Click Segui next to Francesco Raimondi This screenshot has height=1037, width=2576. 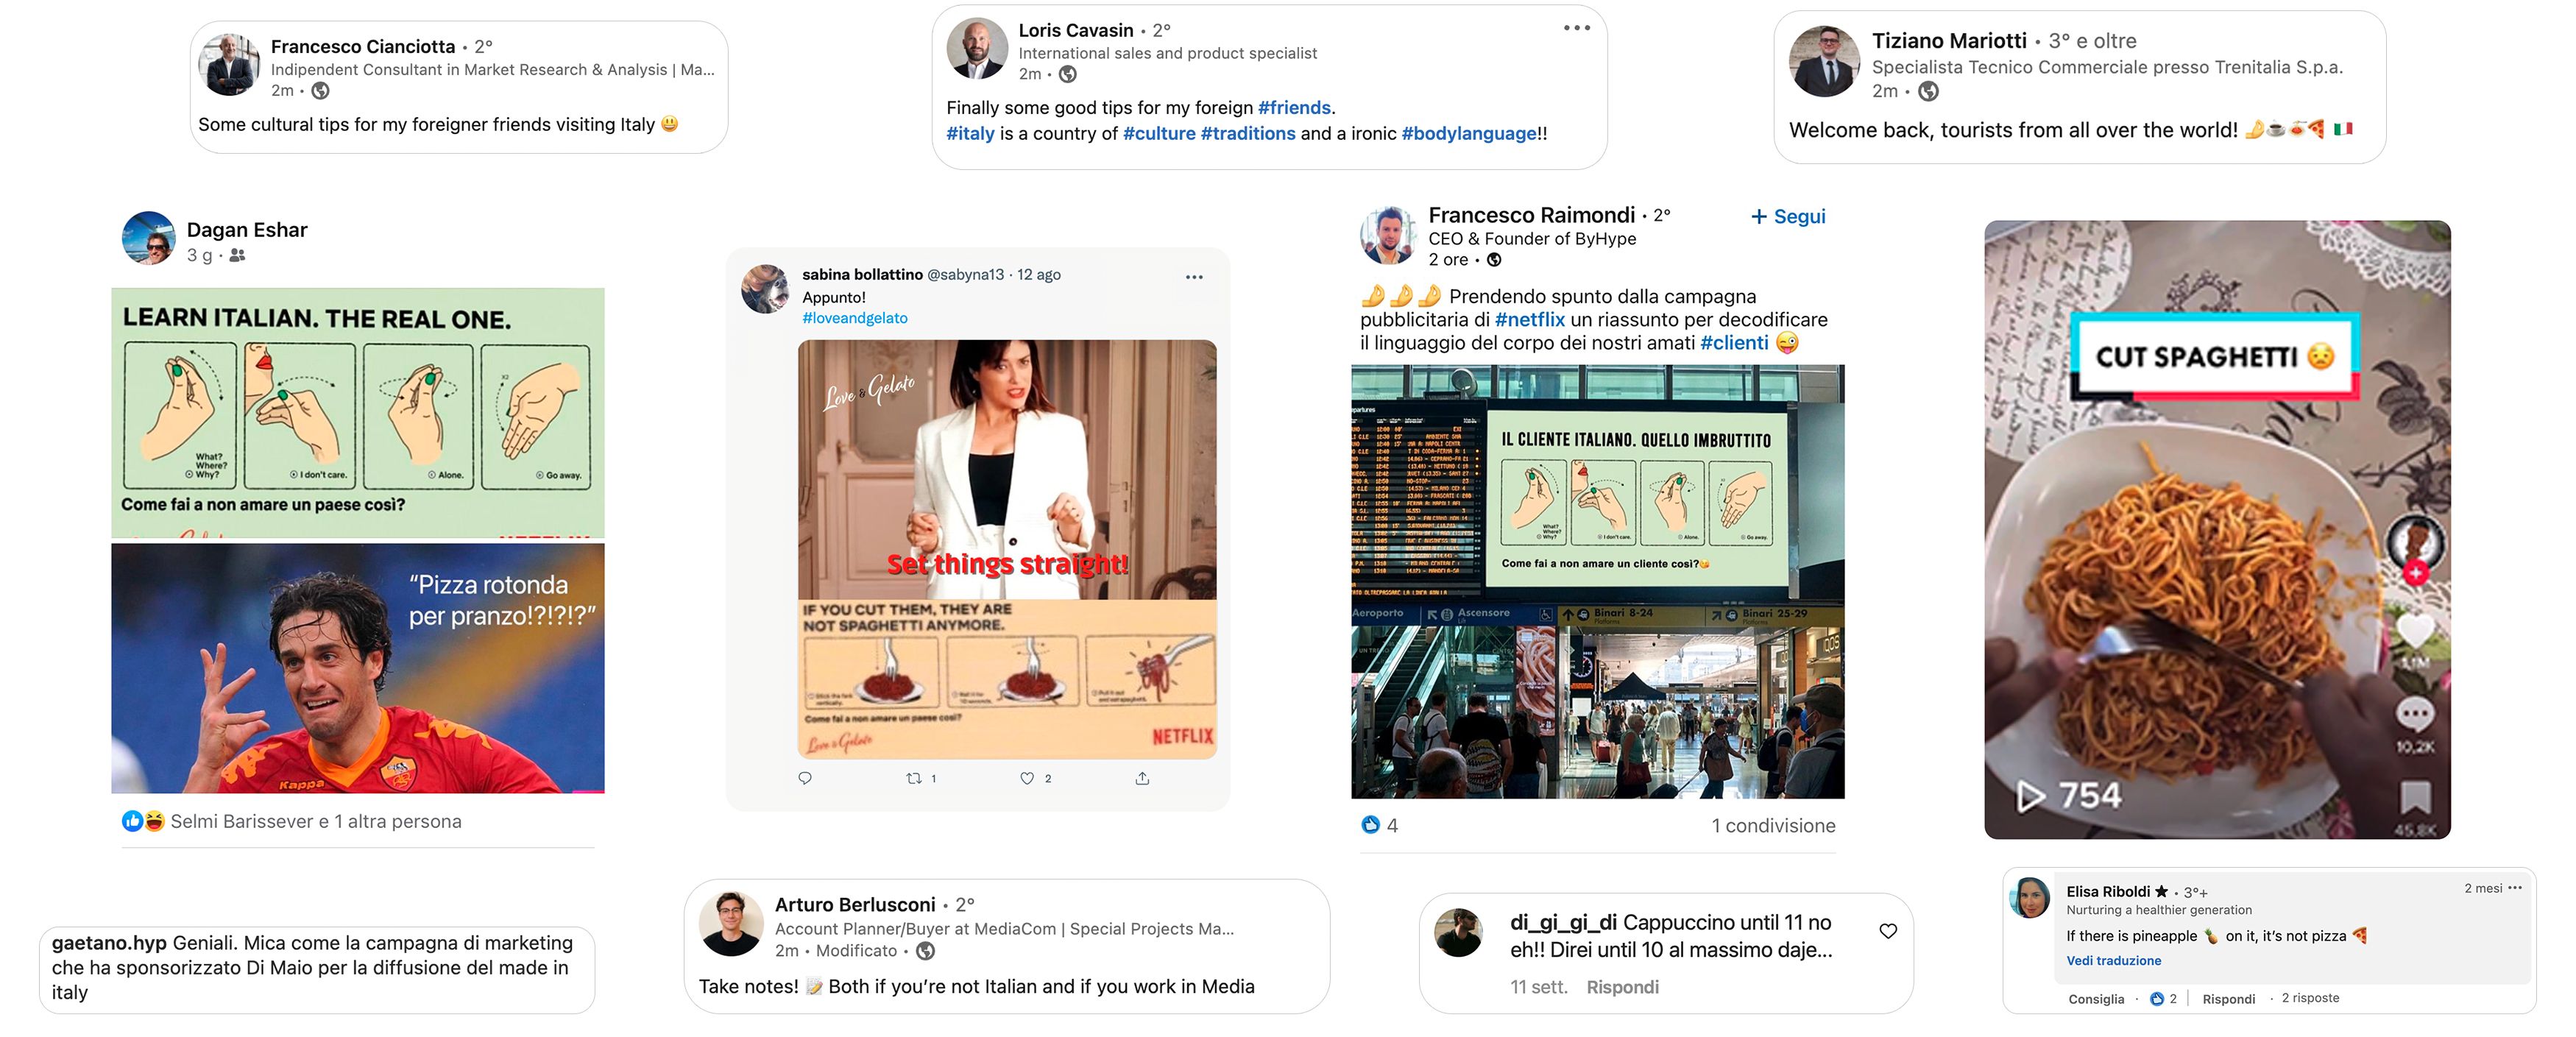pos(1788,216)
